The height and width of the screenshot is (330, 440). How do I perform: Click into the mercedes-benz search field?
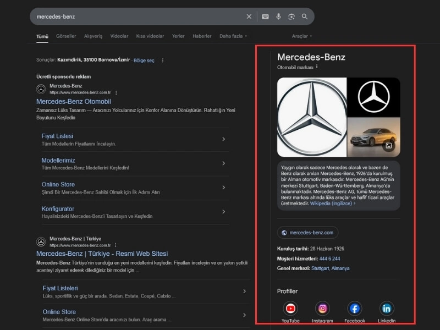click(x=137, y=16)
